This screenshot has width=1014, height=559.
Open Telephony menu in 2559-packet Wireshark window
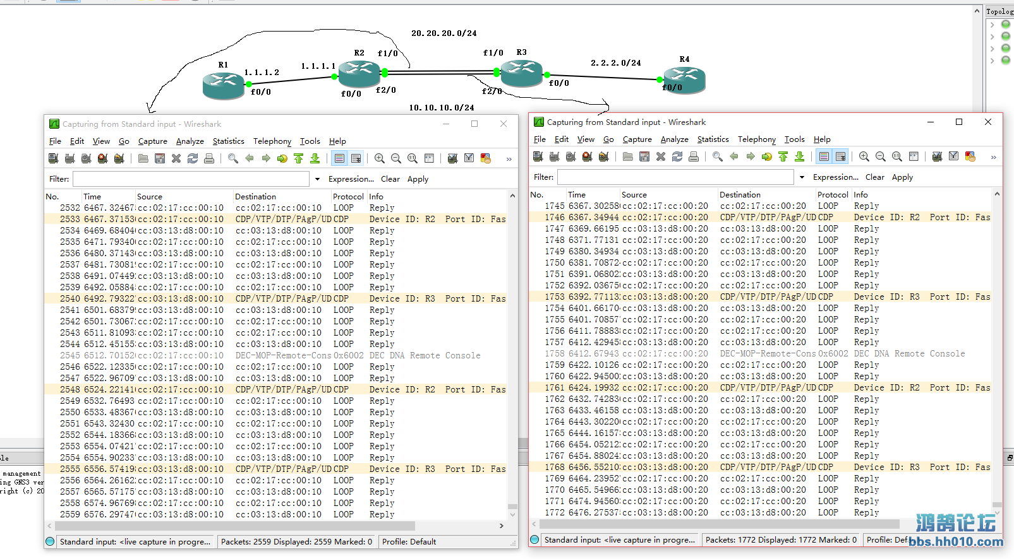pyautogui.click(x=272, y=141)
